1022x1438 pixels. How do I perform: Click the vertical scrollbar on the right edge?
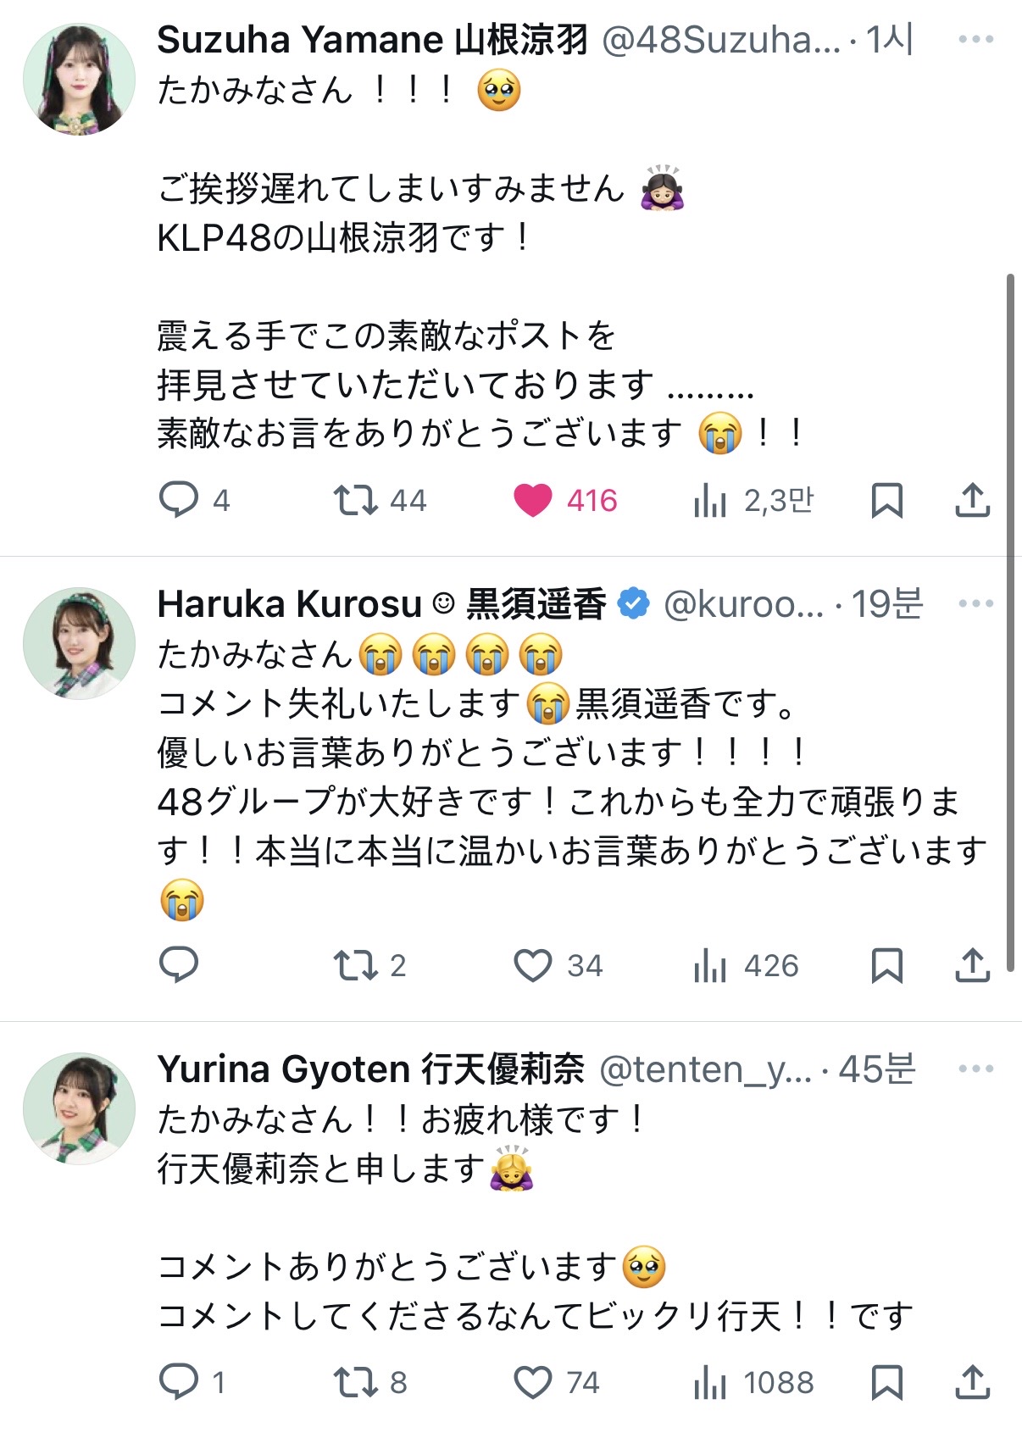click(1010, 623)
